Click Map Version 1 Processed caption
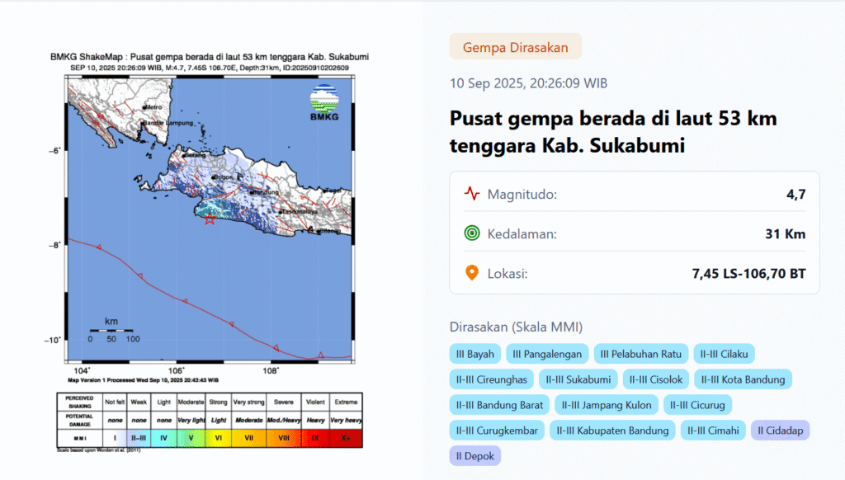Screen dimensions: 845x480 143,380
